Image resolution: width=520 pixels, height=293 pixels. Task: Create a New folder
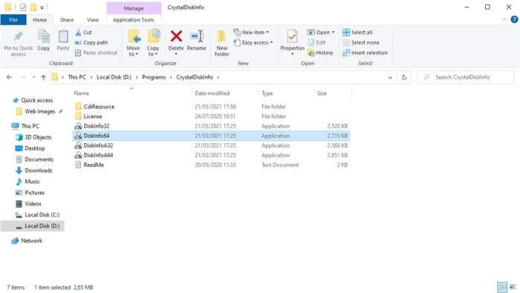(222, 43)
